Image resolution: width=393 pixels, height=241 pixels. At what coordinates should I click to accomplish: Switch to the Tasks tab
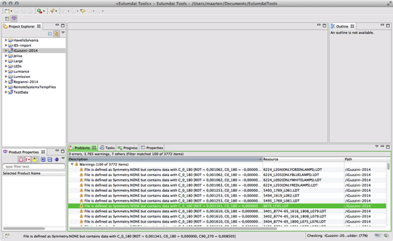pos(107,148)
